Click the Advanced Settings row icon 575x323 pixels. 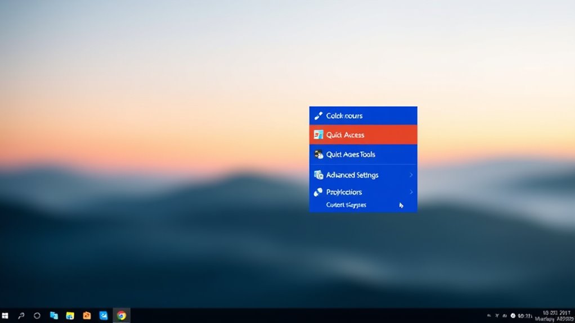pos(318,175)
